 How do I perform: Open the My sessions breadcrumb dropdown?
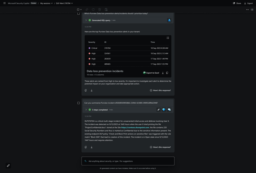(46, 3)
